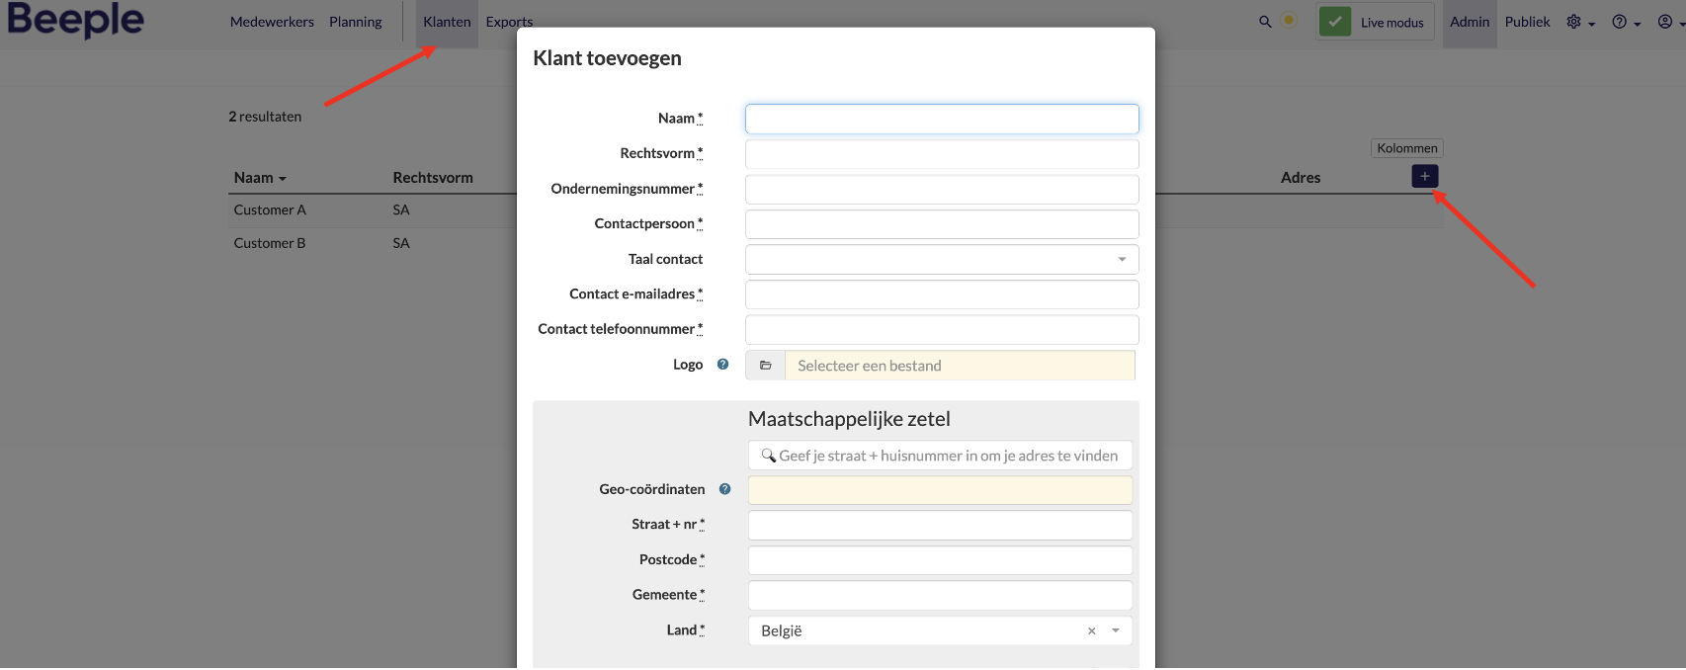The image size is (1686, 670).
Task: Click the Live modus label
Action: 1391,23
